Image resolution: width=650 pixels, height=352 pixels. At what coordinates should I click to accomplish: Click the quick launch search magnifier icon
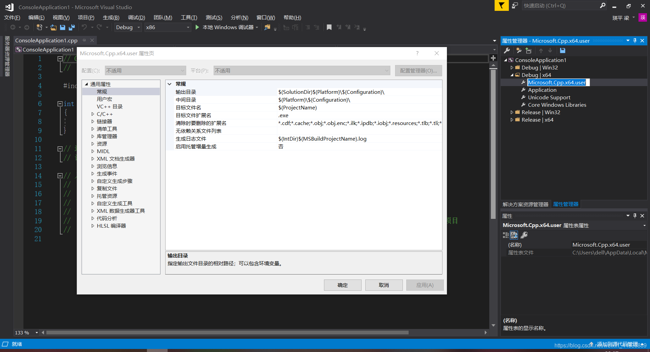coord(603,5)
